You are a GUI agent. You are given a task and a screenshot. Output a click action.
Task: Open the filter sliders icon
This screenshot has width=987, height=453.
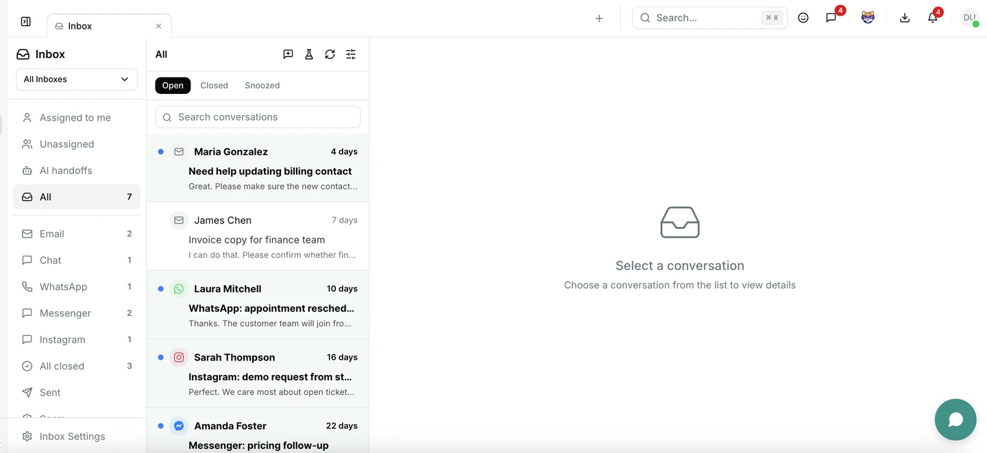click(351, 54)
